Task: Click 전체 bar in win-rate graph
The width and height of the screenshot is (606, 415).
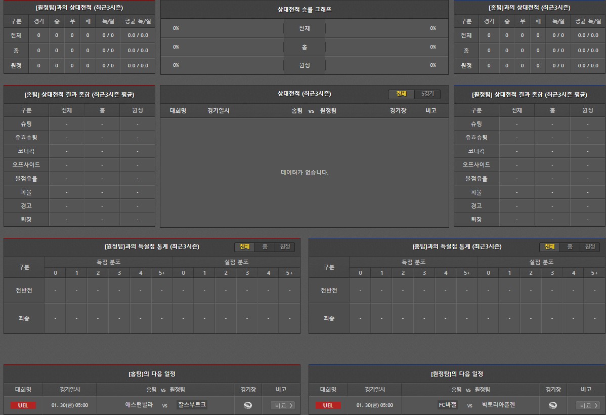Action: [x=304, y=28]
